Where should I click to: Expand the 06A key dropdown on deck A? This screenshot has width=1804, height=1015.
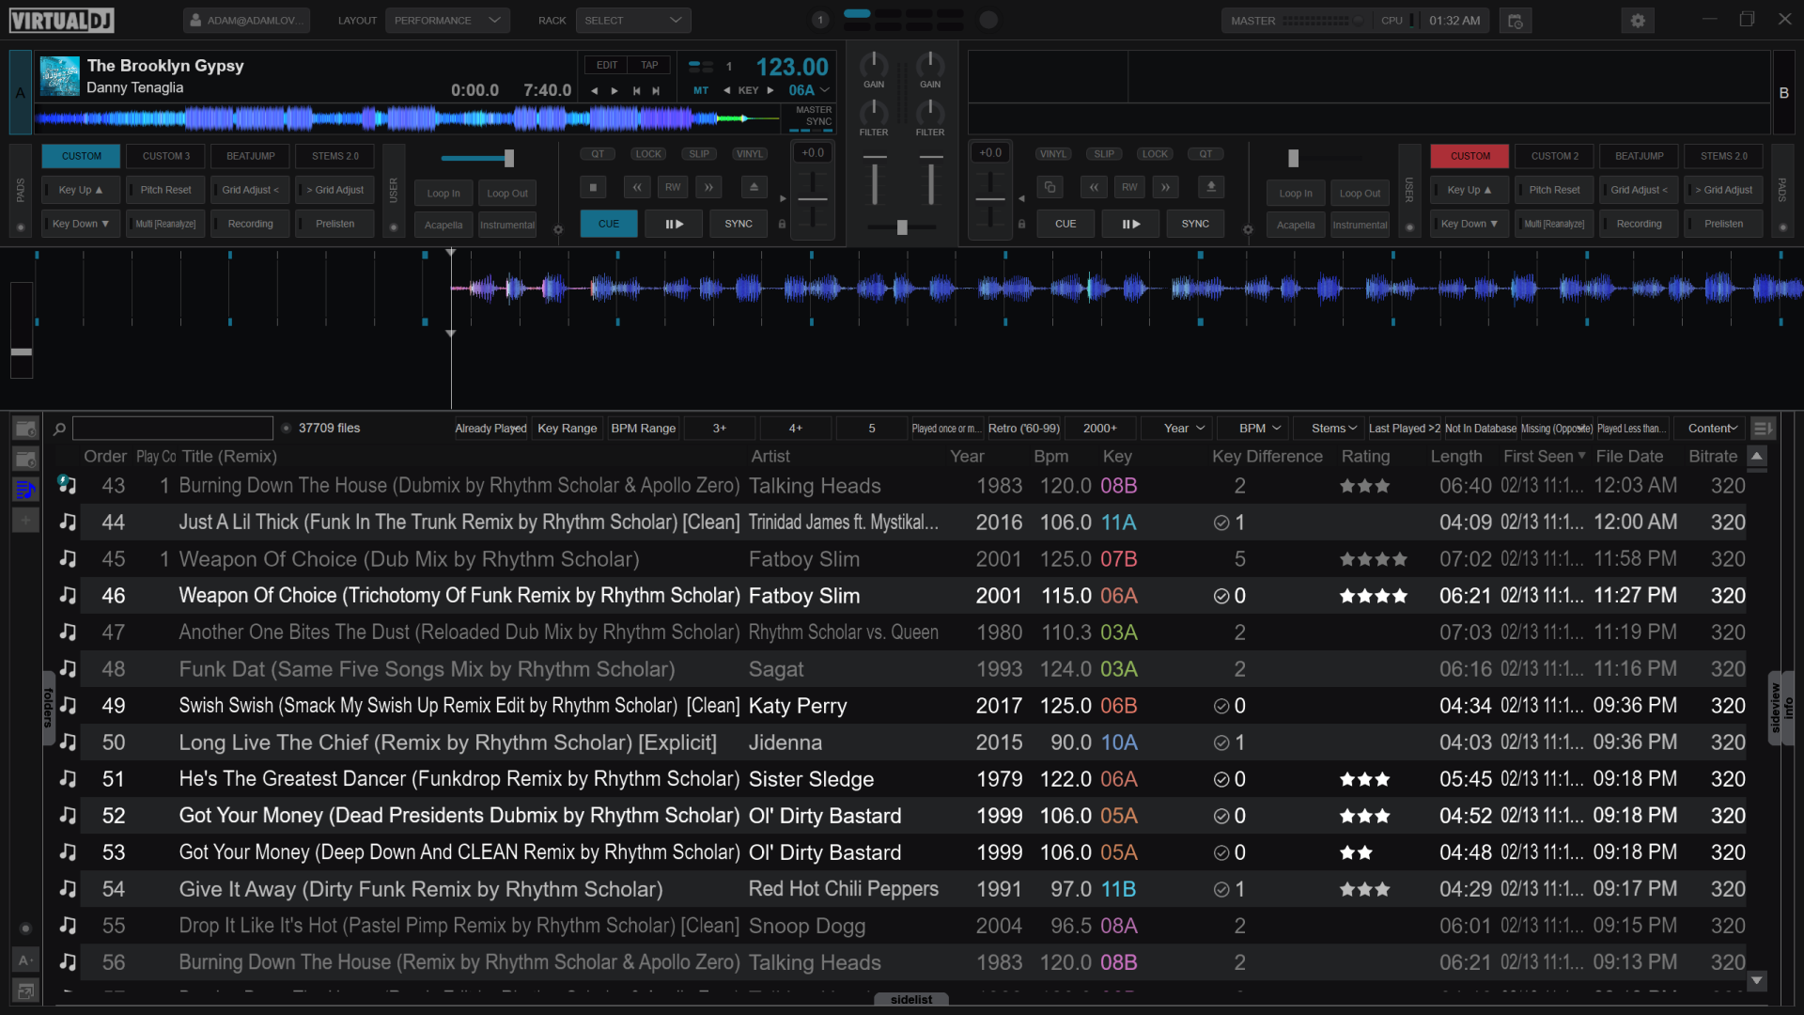click(x=825, y=91)
